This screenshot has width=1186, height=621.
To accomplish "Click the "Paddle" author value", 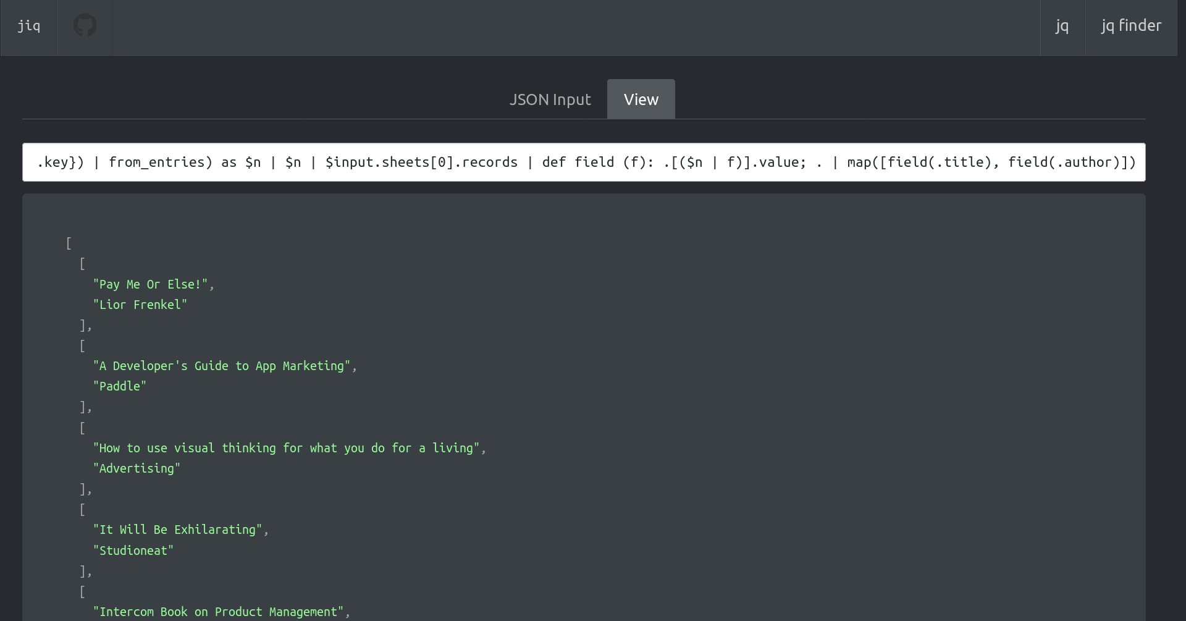I will tap(120, 386).
